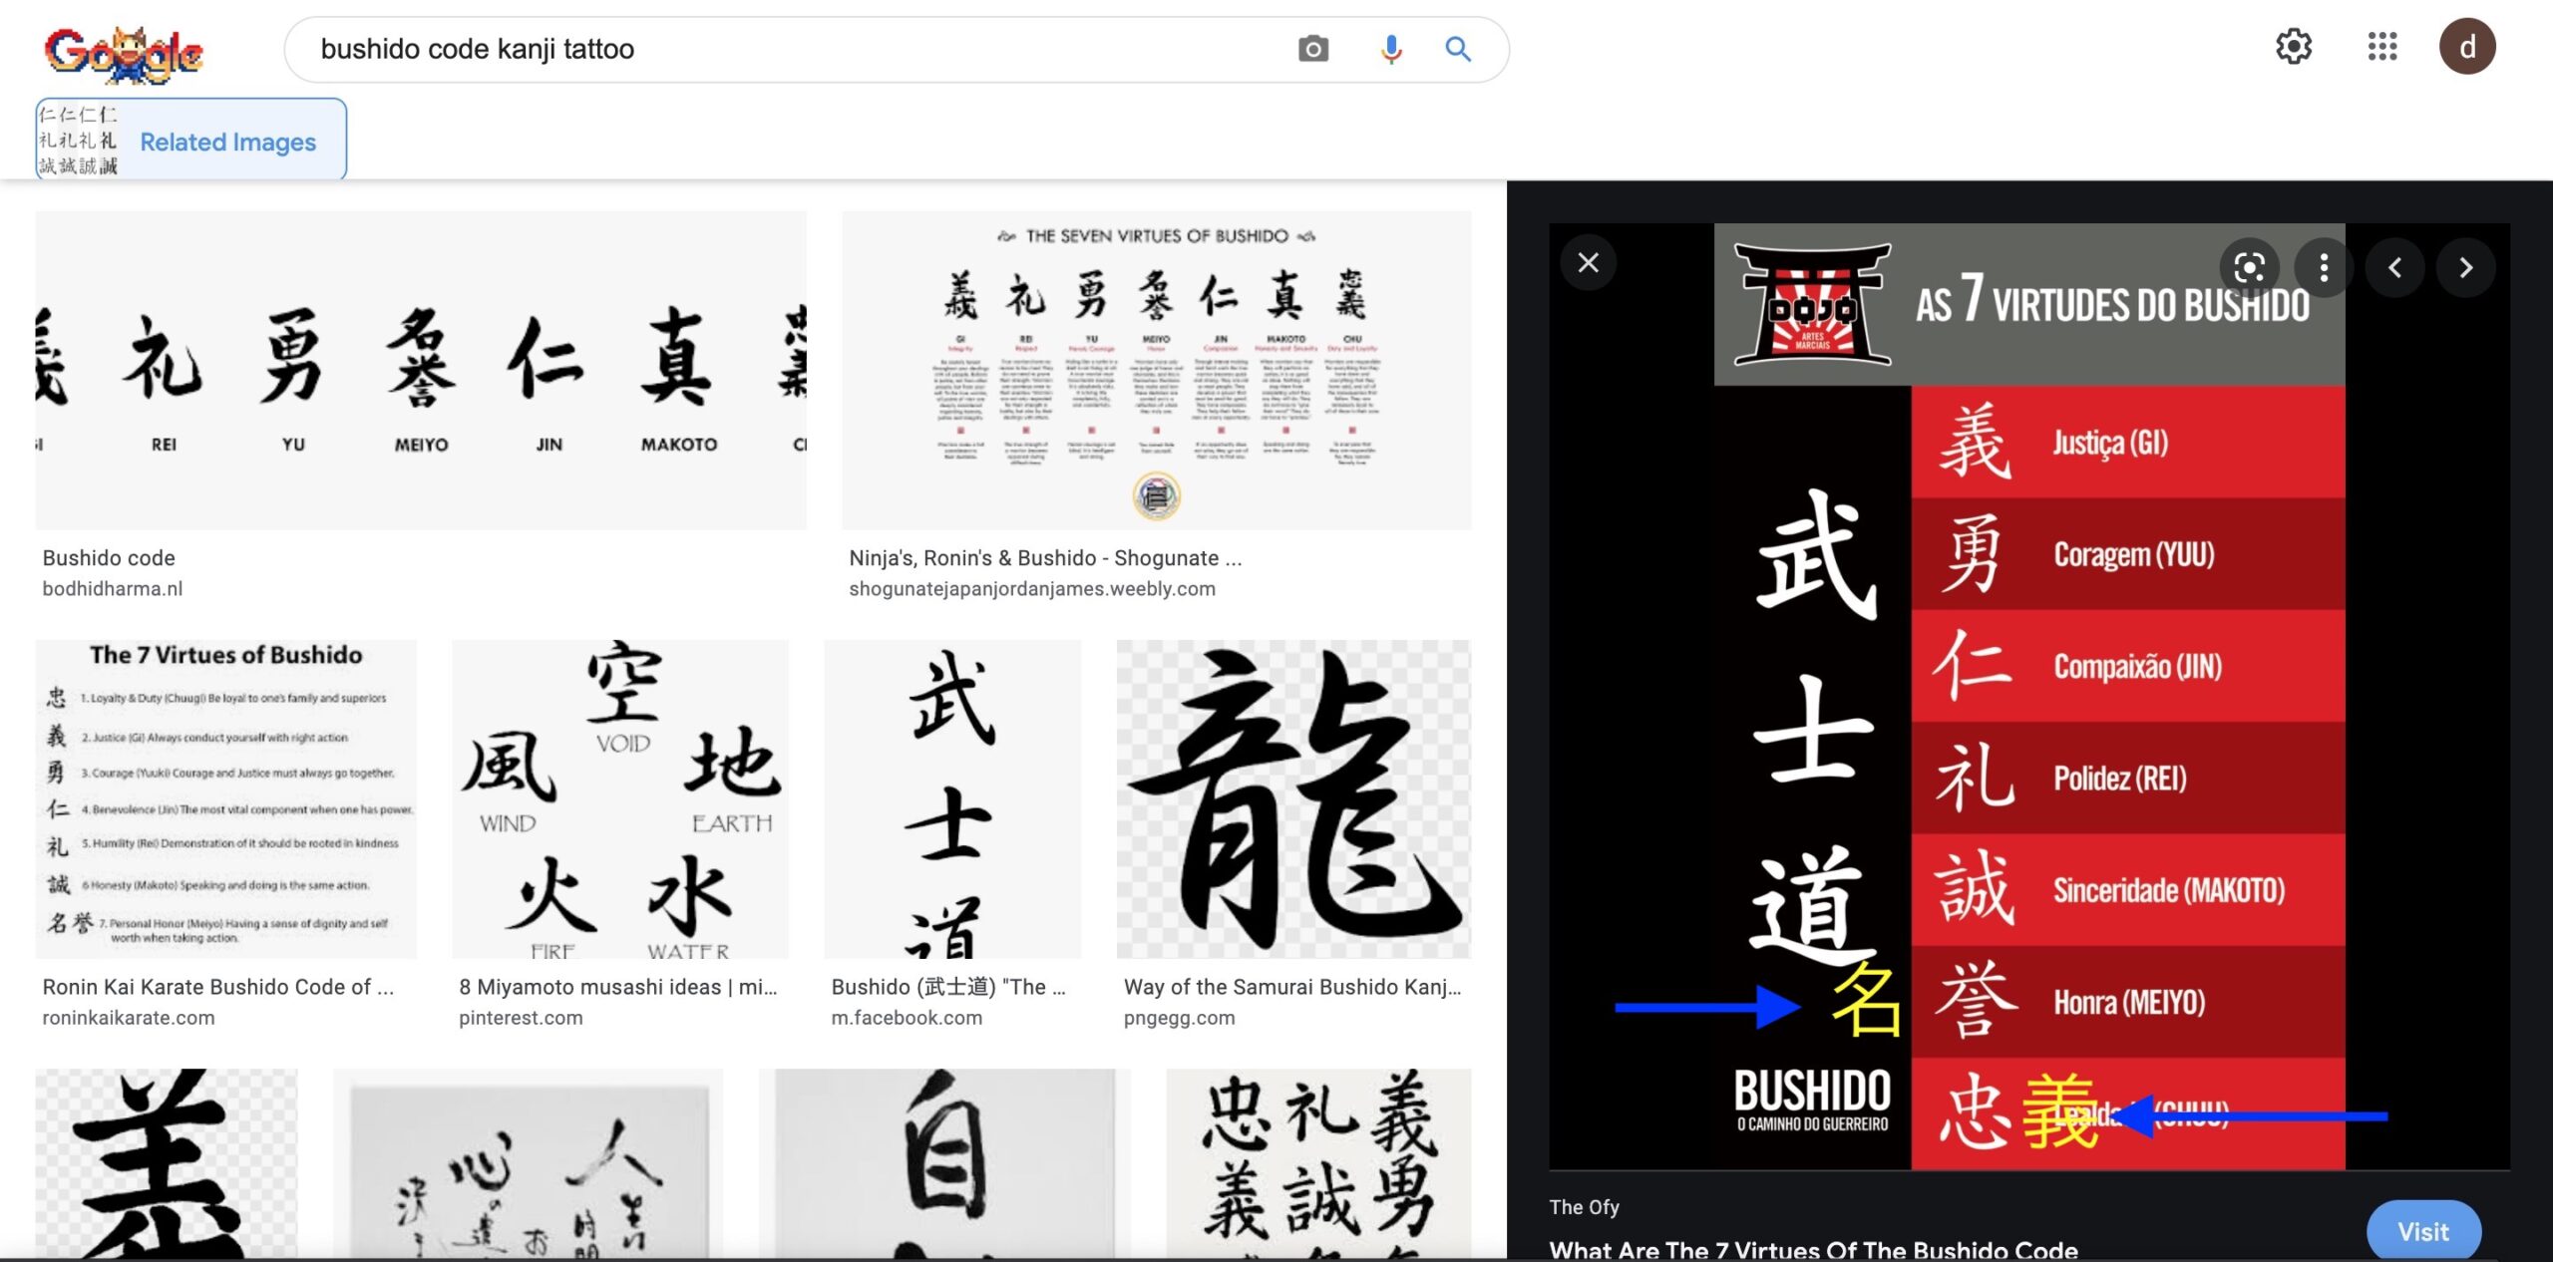Open Google apps grid
2553x1262 pixels.
coord(2382,47)
